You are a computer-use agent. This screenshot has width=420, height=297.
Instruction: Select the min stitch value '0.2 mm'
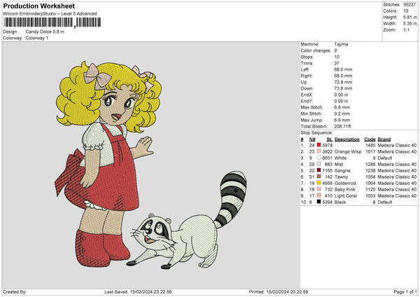pos(342,113)
